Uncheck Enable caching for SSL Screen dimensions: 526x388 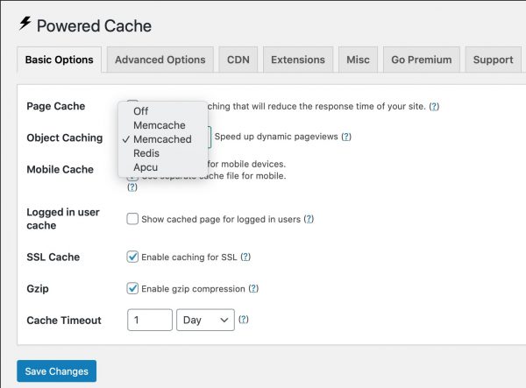pyautogui.click(x=133, y=257)
